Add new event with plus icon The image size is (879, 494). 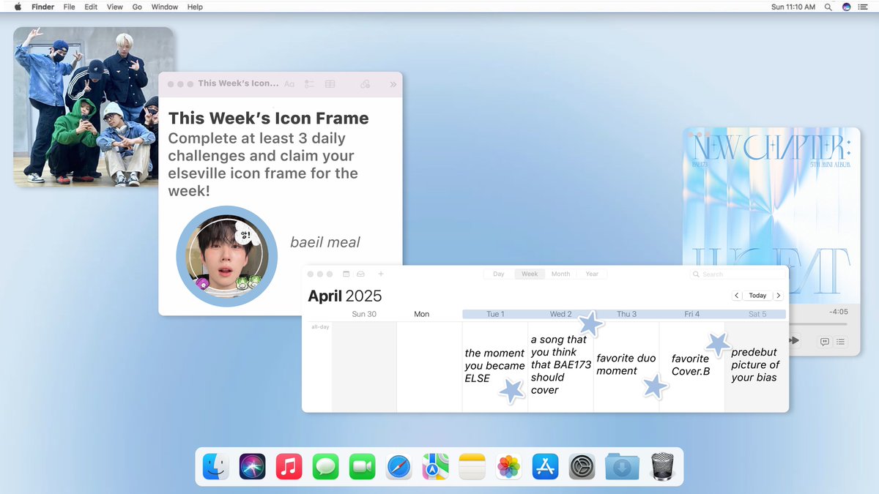tap(380, 274)
